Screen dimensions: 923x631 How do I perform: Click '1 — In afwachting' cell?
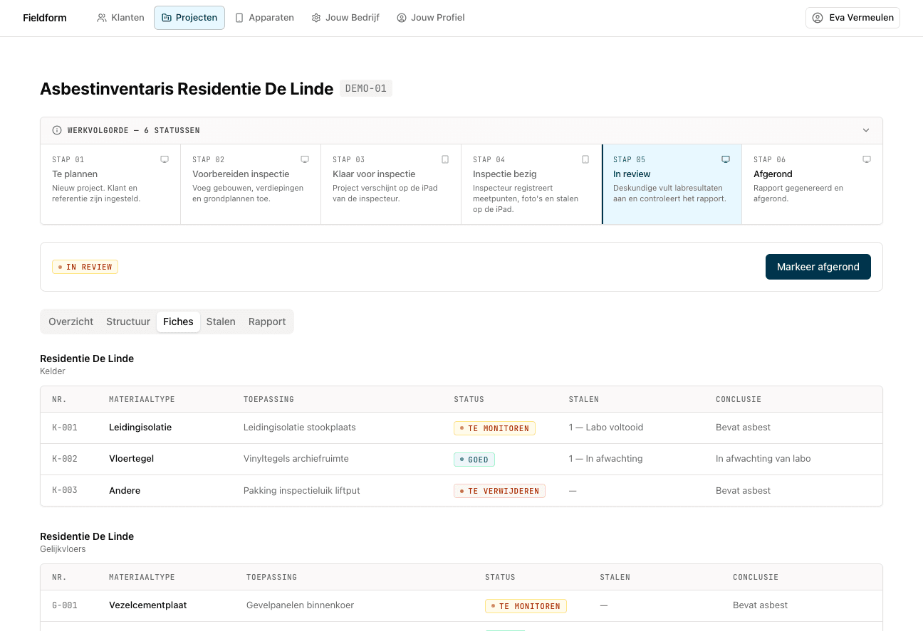click(605, 459)
